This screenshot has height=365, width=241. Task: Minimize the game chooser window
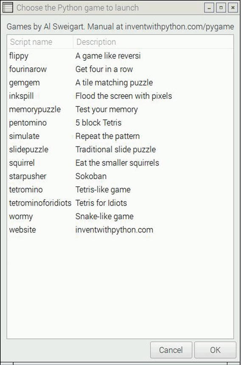point(209,8)
